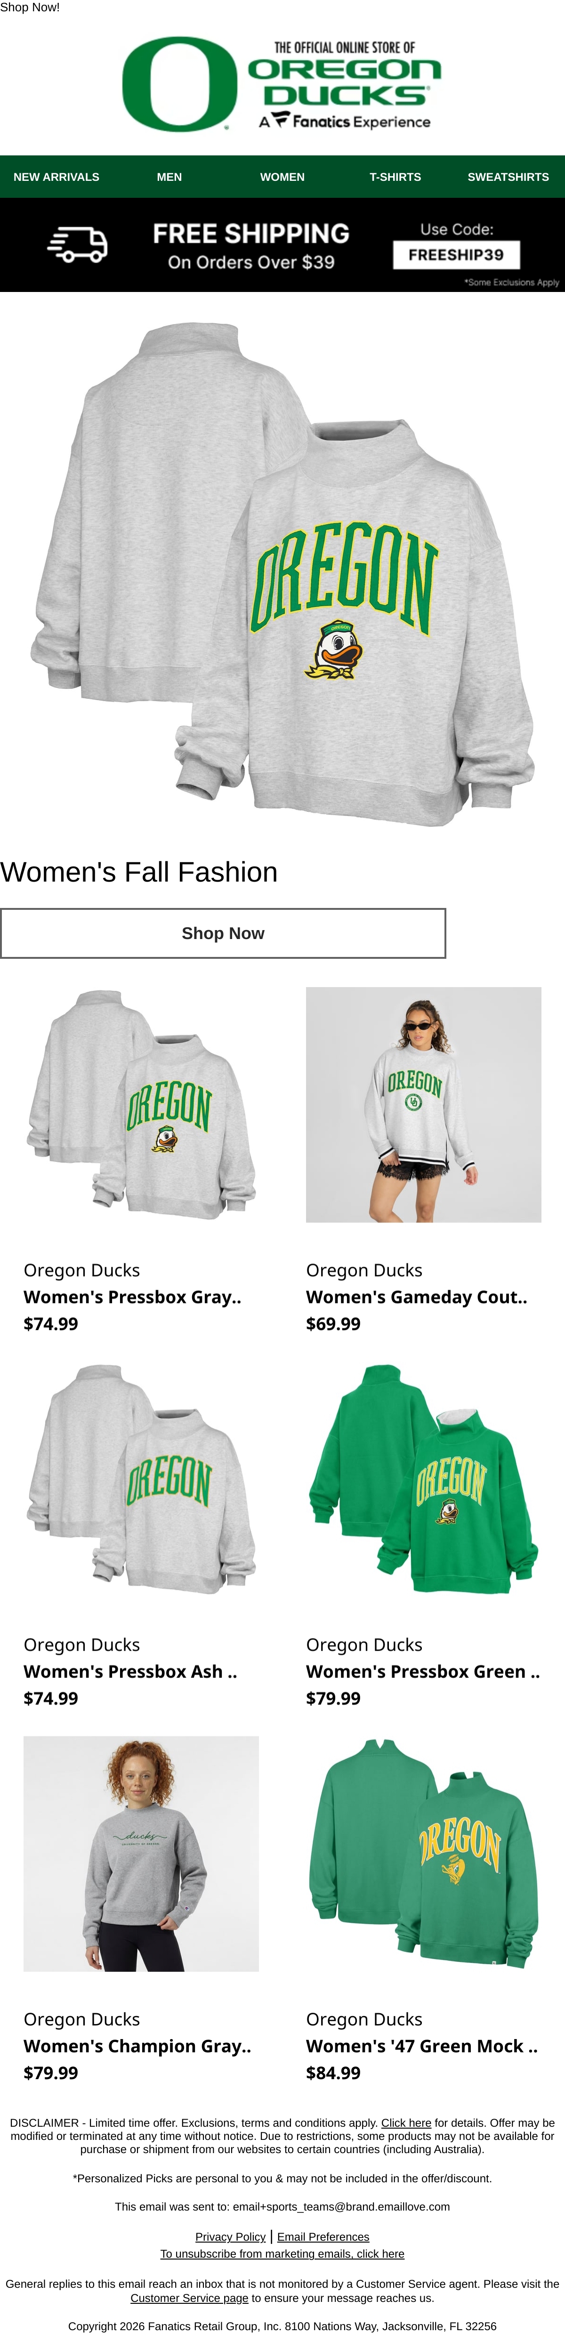Click the free shipping truck icon
Image resolution: width=565 pixels, height=2349 pixels.
click(x=78, y=245)
